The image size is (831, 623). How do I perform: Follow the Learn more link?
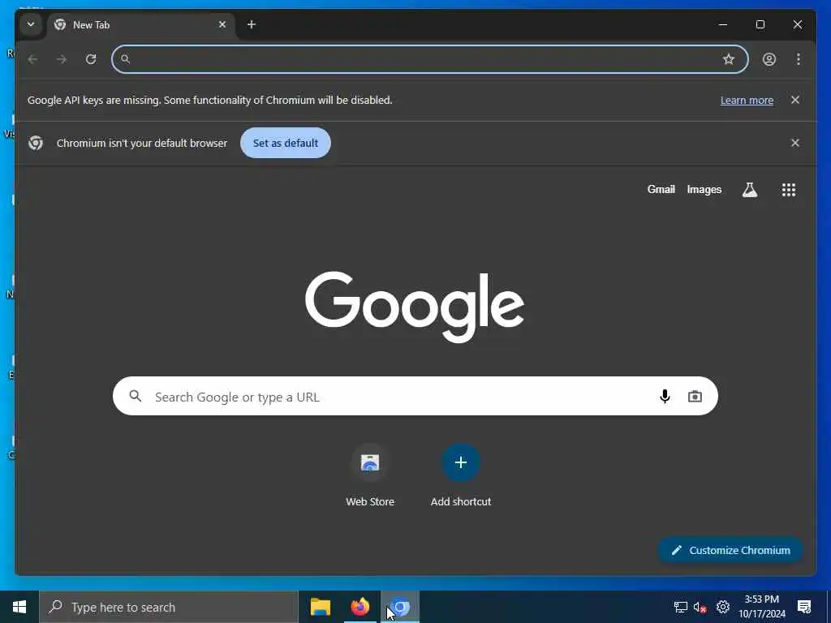747,100
